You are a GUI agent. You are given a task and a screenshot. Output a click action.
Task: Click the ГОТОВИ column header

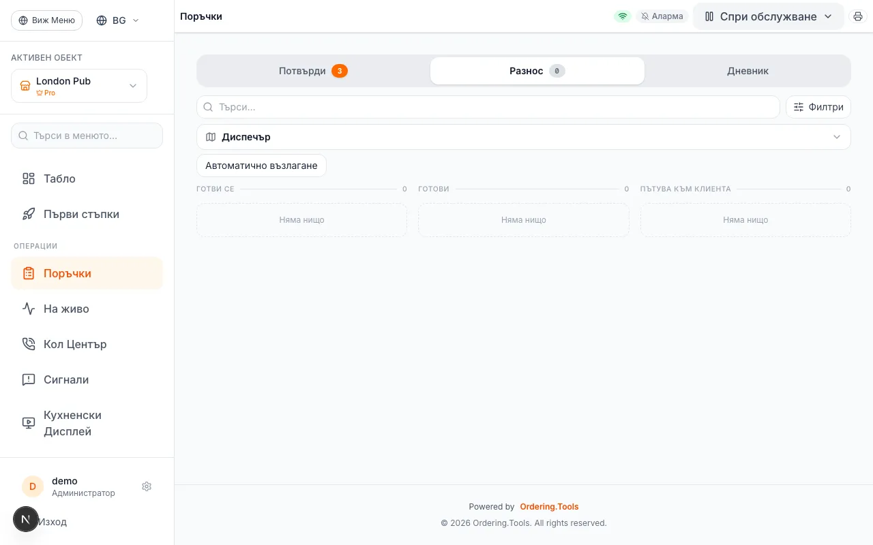point(434,189)
